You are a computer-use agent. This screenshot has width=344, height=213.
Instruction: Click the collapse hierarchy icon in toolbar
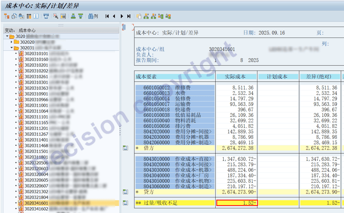[154, 16]
